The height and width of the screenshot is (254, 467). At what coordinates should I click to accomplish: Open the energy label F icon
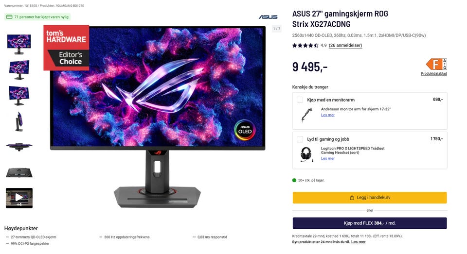[x=436, y=64]
